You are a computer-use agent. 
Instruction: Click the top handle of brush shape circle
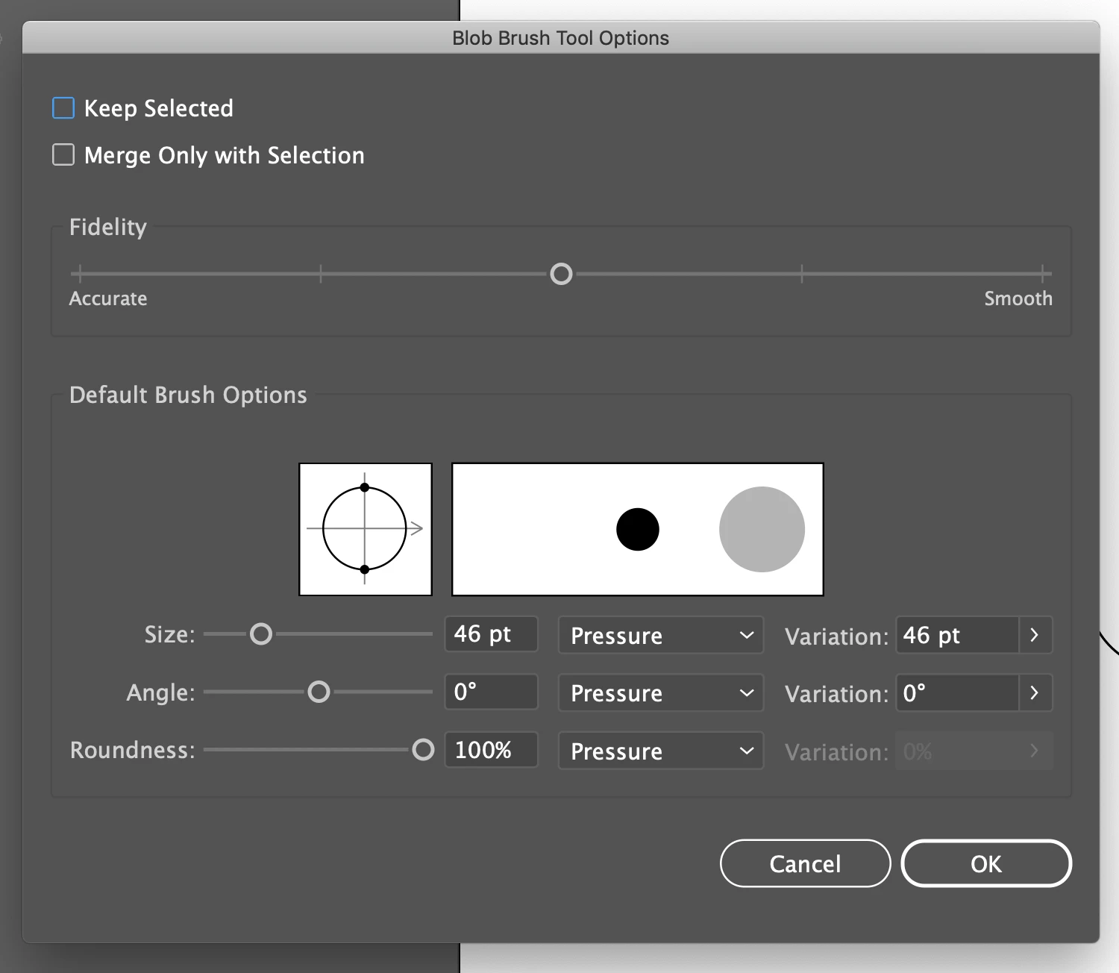pos(365,487)
